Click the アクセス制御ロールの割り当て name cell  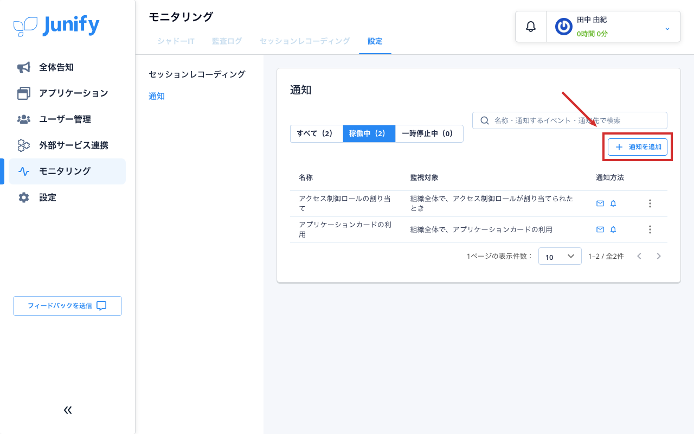tap(345, 203)
